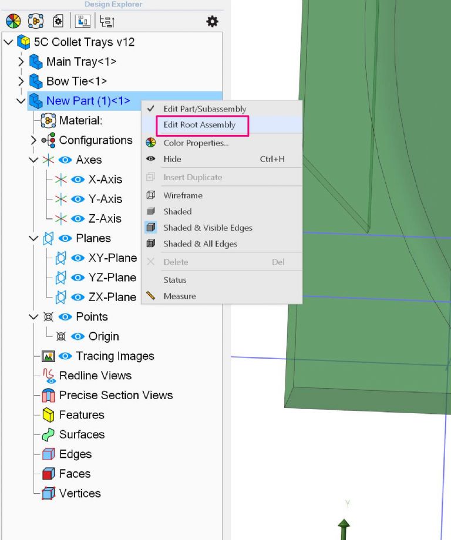Click the material properties toolbar icon
This screenshot has width=451, height=540.
point(36,21)
